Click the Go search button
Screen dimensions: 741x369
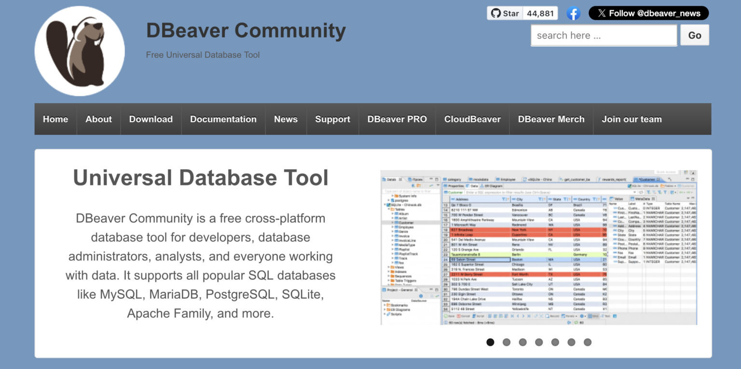(694, 35)
